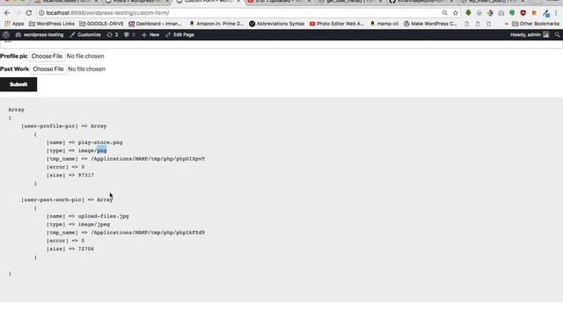Click the site info icon in the address bar

pos(41,13)
